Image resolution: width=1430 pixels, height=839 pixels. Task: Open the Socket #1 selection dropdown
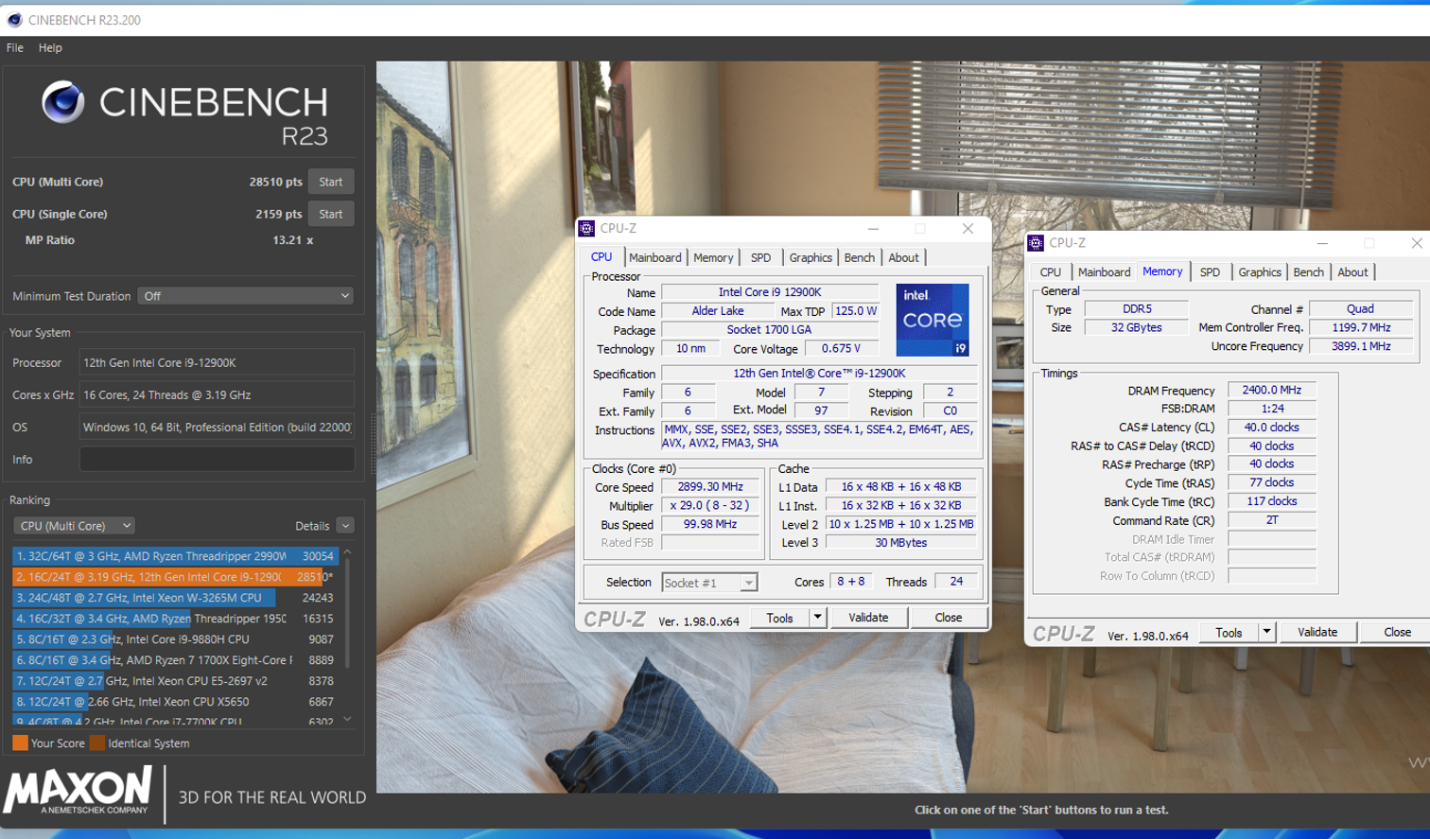click(x=709, y=583)
